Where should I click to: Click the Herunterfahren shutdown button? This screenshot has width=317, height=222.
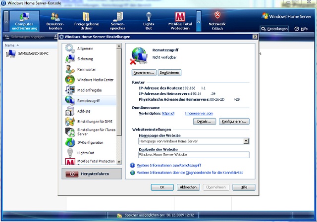tap(91, 174)
